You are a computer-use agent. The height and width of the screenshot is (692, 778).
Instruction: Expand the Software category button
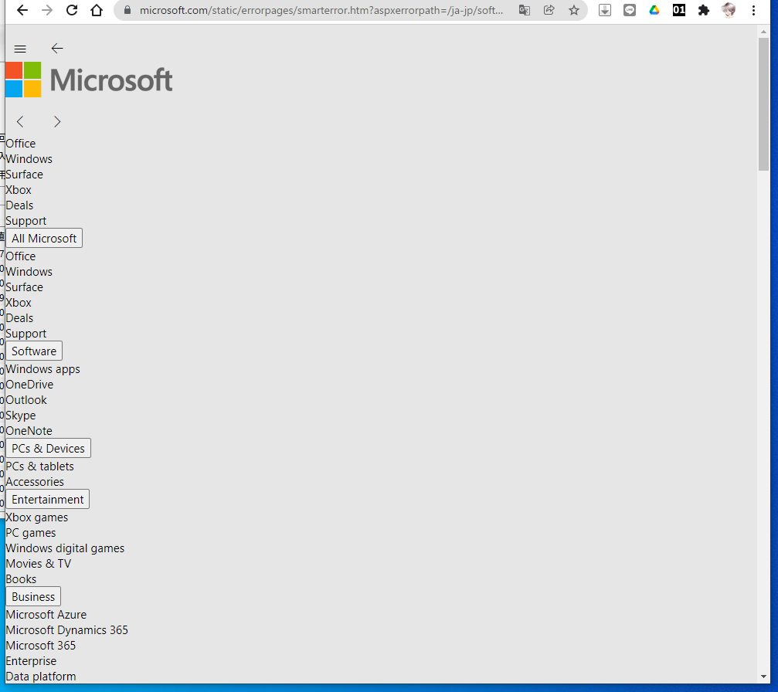pyautogui.click(x=34, y=351)
